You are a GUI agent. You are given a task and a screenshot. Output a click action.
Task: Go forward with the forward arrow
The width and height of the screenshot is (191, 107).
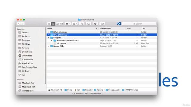click(x=23, y=24)
